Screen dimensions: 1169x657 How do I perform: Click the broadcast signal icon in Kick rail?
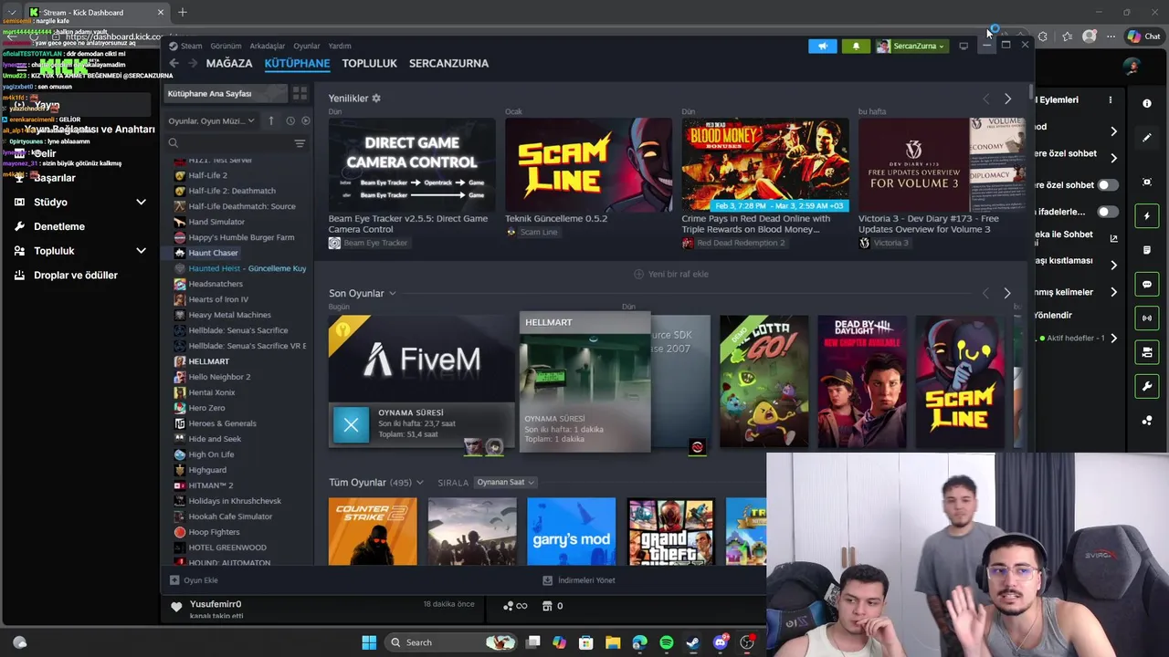point(1147,318)
